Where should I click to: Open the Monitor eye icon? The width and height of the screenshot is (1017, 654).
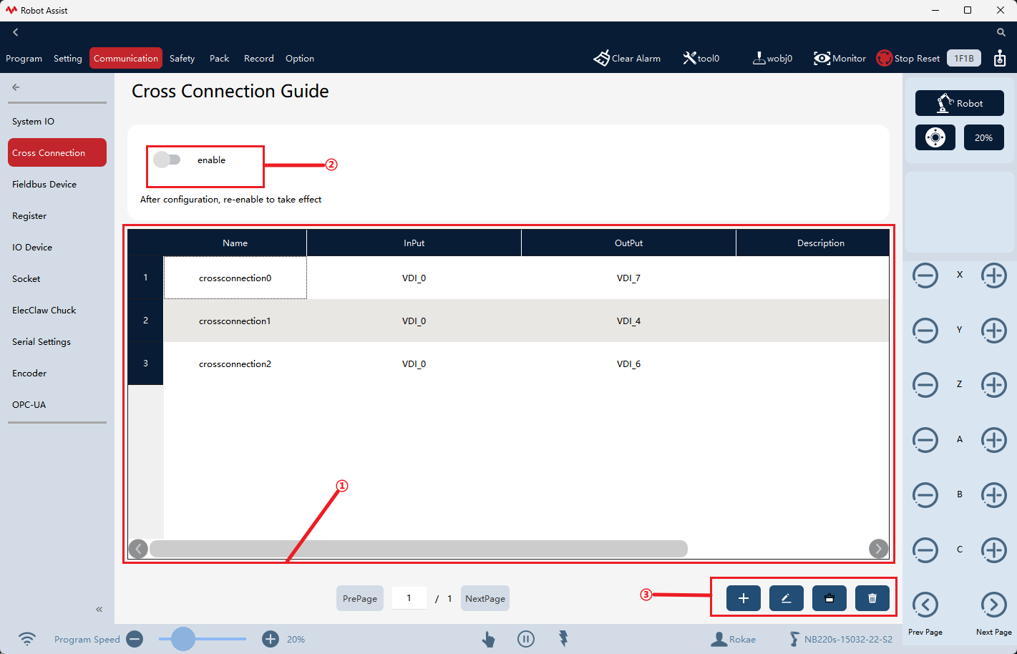[x=822, y=58]
